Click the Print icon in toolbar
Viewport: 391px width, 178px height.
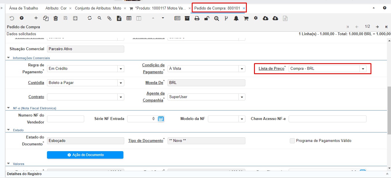pyautogui.click(x=197, y=18)
